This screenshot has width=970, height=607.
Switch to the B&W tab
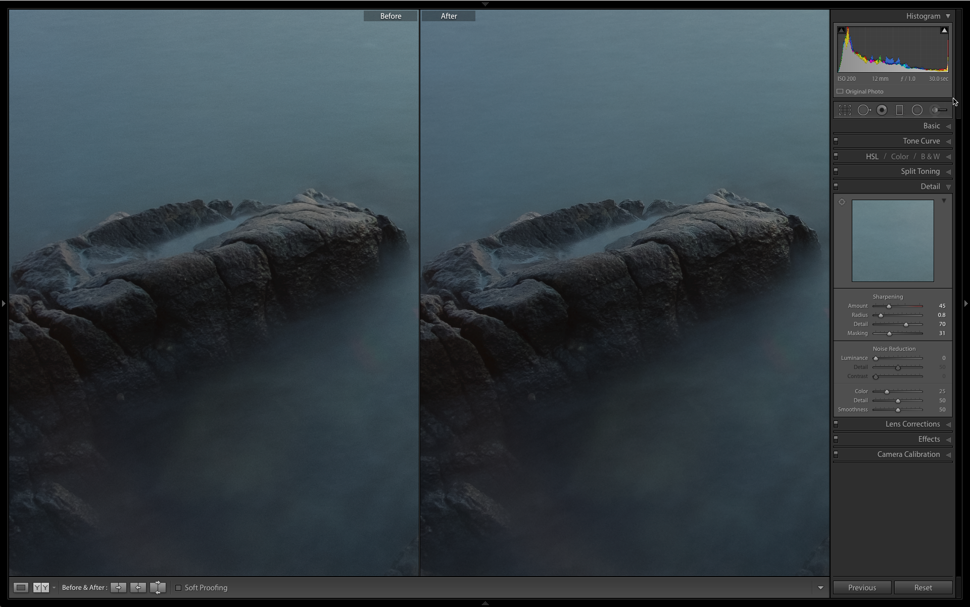coord(930,156)
